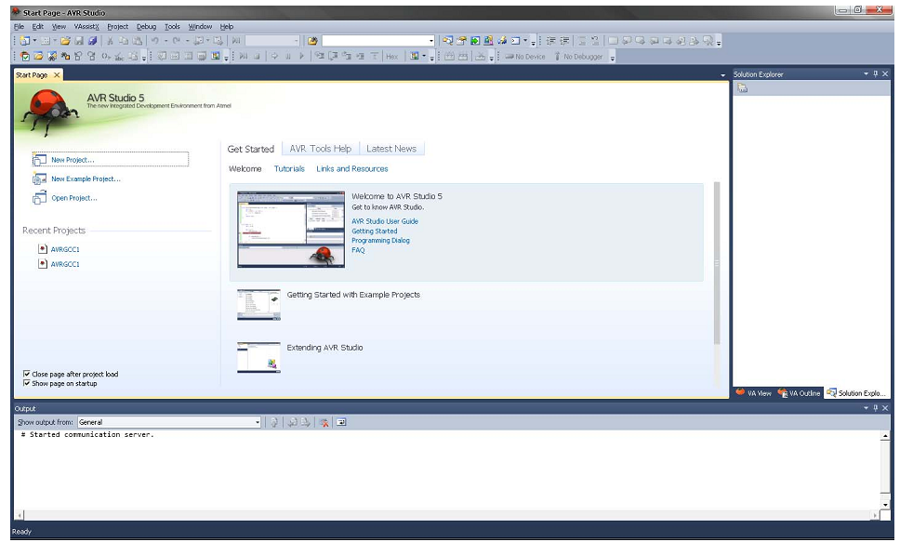Screen dimensions: 913x542
Task: Open the File menu
Action: point(19,27)
